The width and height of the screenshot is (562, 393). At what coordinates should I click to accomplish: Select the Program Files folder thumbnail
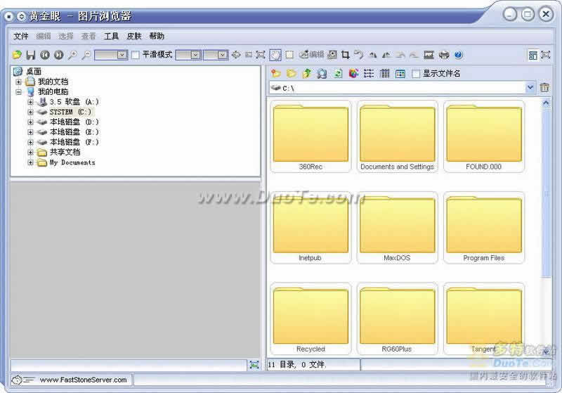pos(484,228)
